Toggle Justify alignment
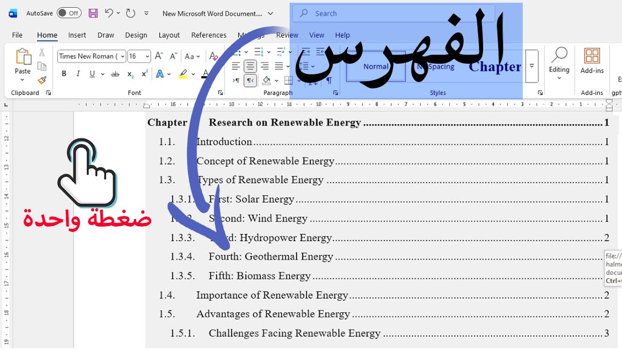Image resolution: width=622 pixels, height=350 pixels. click(279, 66)
